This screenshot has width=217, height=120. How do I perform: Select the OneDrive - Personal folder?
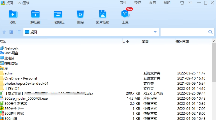click(18, 78)
